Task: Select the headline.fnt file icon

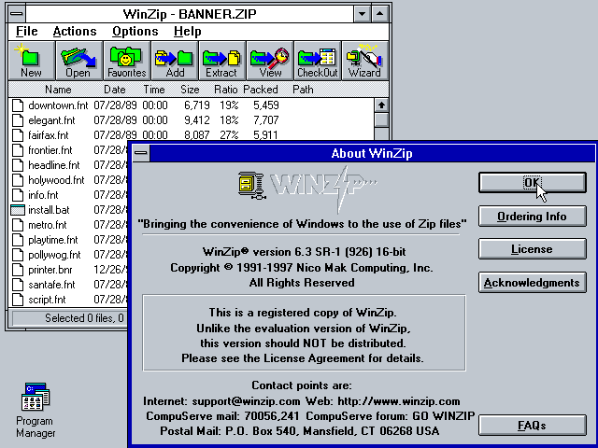Action: point(18,165)
